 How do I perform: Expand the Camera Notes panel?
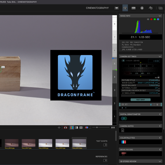[x=160, y=126]
